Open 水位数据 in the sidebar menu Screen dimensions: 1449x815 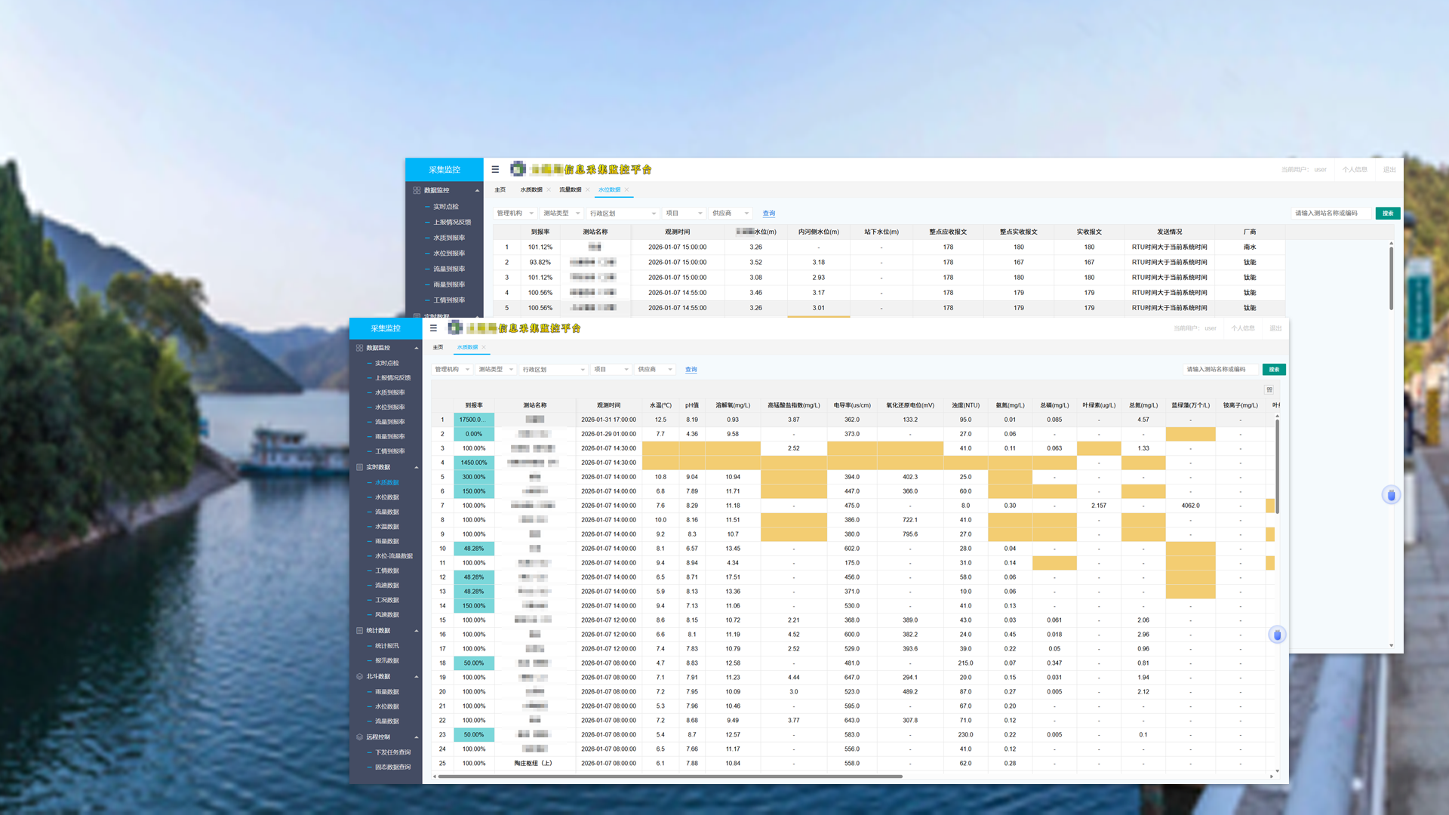[386, 497]
